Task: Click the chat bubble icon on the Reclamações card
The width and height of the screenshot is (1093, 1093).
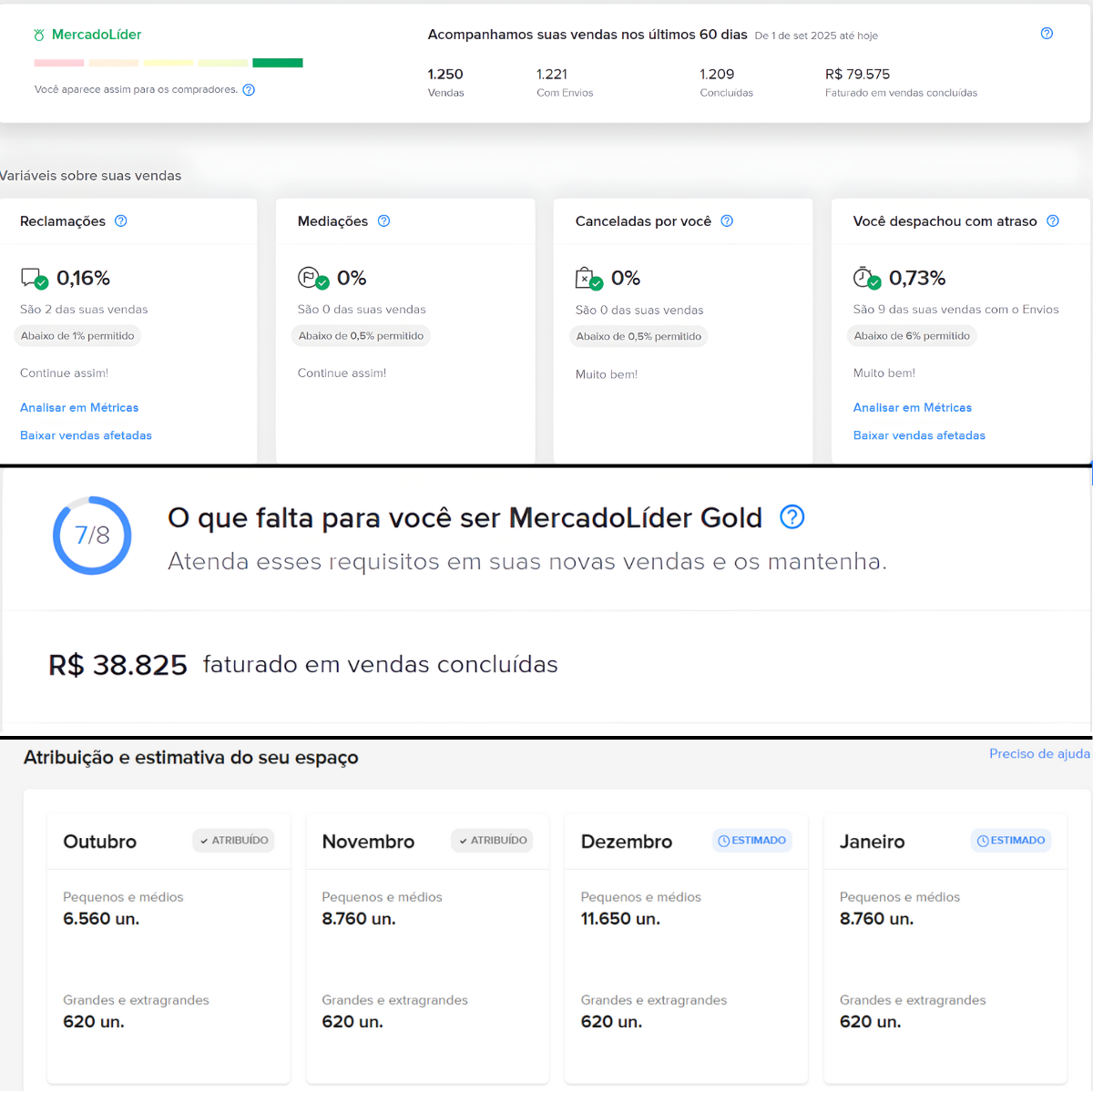Action: coord(30,277)
